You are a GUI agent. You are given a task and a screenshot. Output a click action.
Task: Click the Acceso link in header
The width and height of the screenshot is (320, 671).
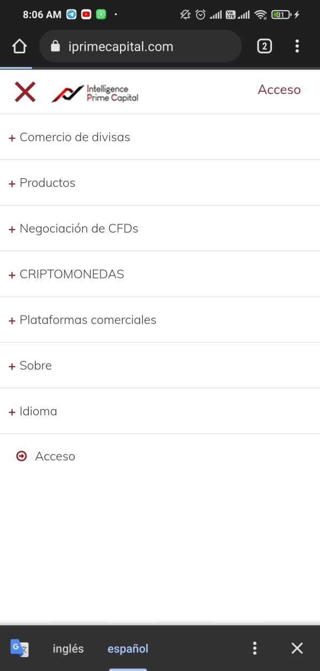point(279,90)
